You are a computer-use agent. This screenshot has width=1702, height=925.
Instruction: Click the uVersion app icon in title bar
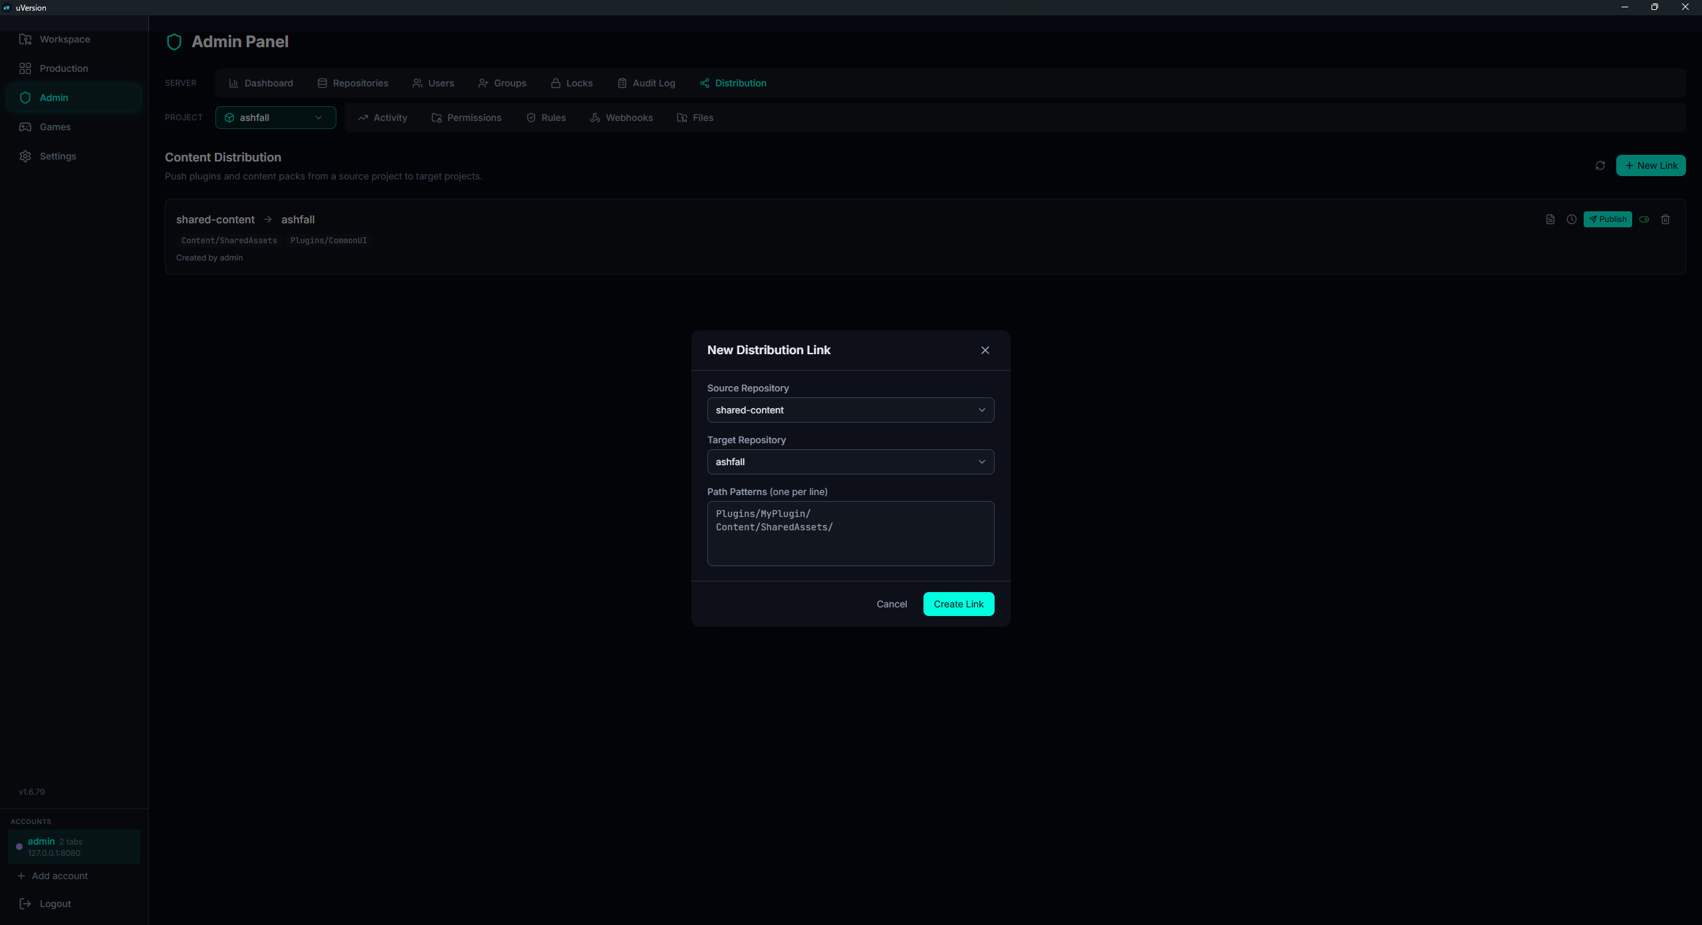click(7, 7)
